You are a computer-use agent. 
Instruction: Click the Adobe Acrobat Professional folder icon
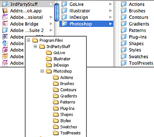(5, 17)
